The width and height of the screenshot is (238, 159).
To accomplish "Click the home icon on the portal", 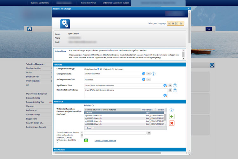I will pos(30,29).
